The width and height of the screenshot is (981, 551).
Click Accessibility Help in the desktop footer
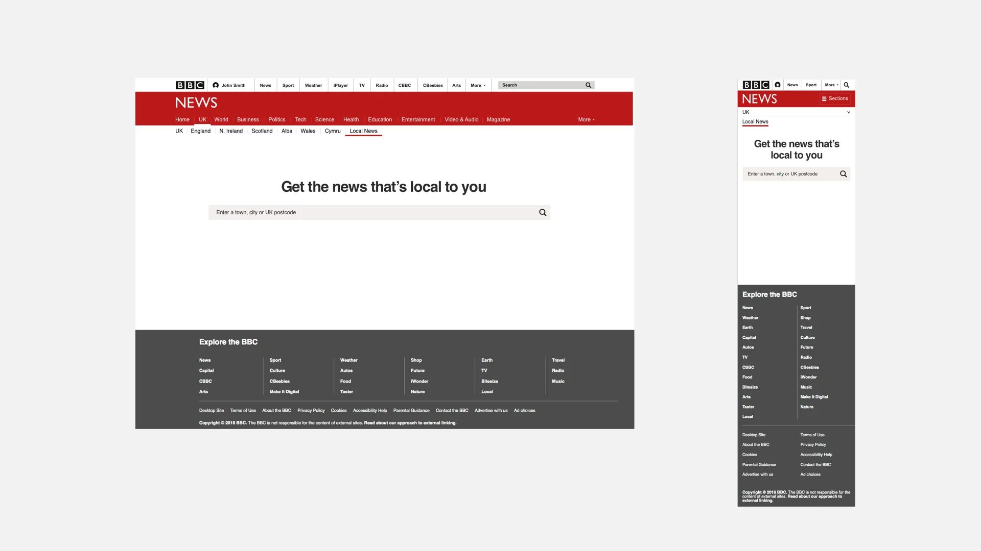click(x=370, y=410)
